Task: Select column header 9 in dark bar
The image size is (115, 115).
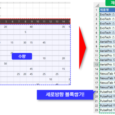Action: 32,22
